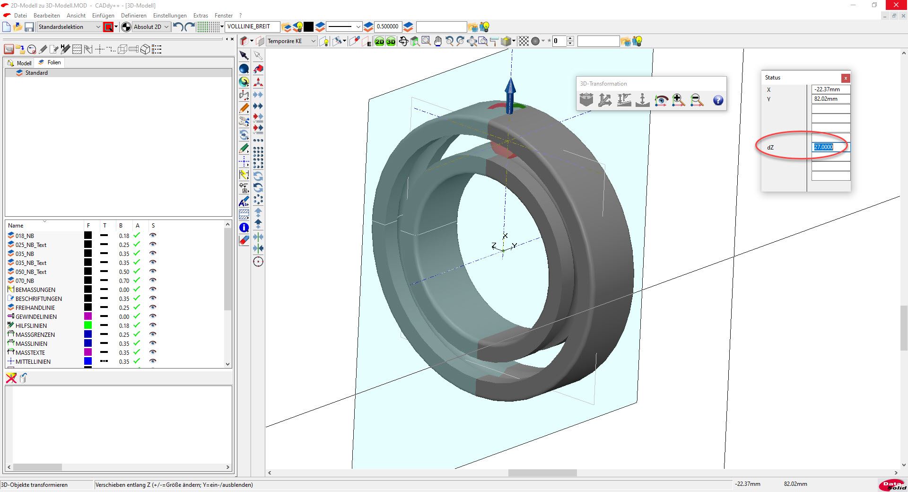
Task: Toggle visibility eye of MITTELLINIEN layer
Action: (153, 361)
